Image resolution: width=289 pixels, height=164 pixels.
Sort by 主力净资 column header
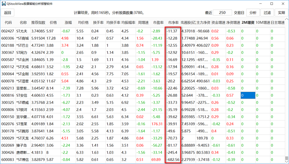click(203, 22)
